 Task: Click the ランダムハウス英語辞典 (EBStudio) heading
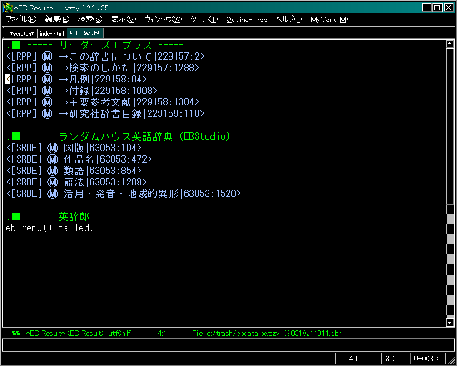tap(145, 136)
